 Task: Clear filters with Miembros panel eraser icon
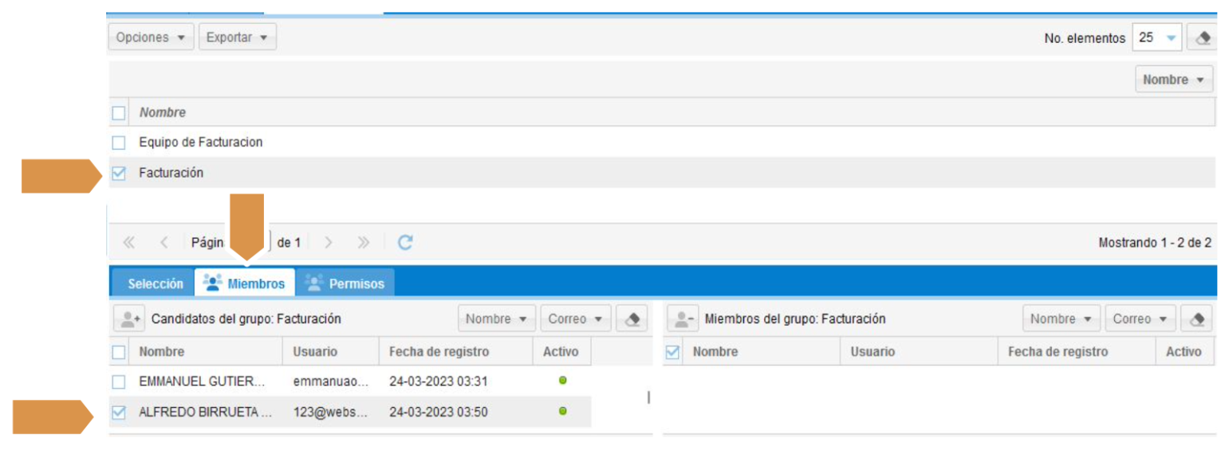[x=1196, y=319]
